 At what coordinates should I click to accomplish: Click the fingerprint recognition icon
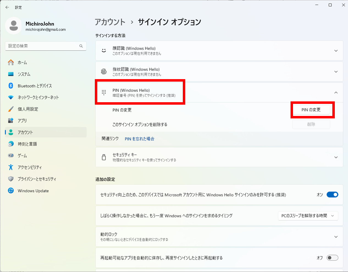[104, 72]
